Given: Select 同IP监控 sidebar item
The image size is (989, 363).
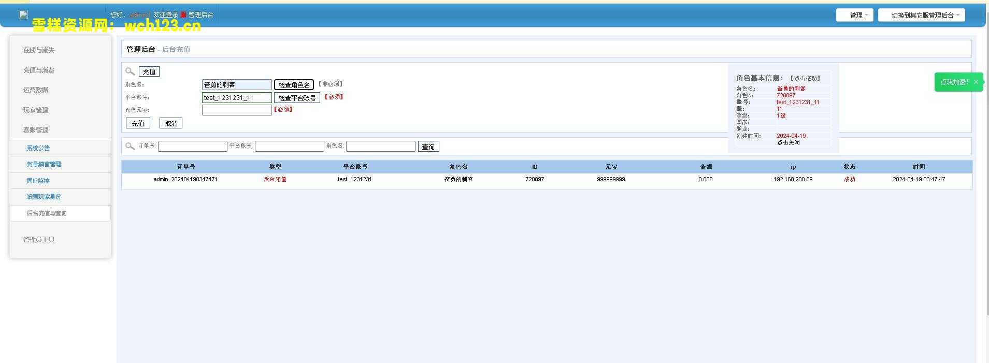Looking at the screenshot, I should coord(38,181).
